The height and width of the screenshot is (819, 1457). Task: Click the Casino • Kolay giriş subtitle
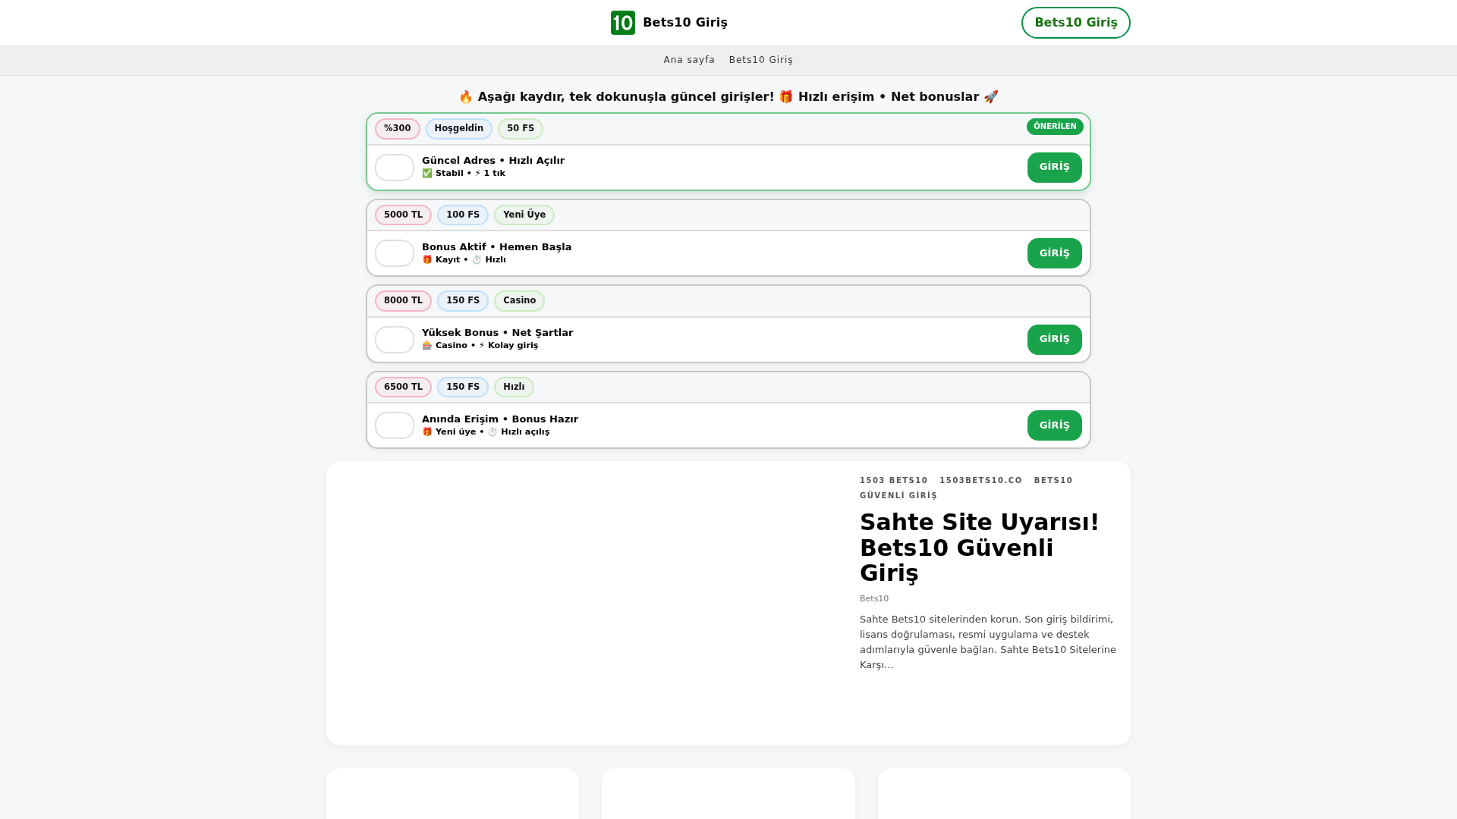pyautogui.click(x=480, y=346)
